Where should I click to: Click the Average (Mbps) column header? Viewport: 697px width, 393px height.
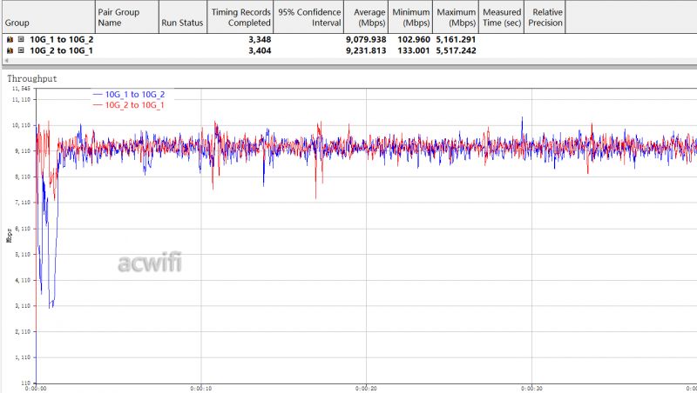[366, 17]
